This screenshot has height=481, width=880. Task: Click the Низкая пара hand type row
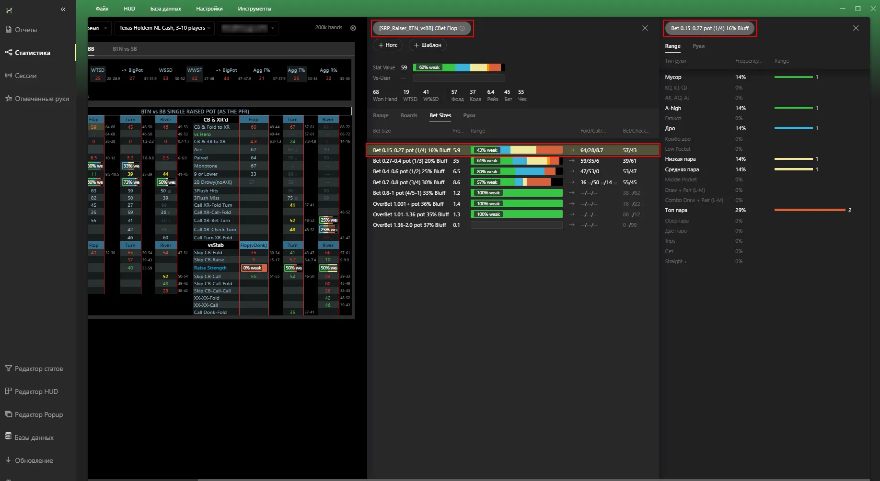click(764, 159)
